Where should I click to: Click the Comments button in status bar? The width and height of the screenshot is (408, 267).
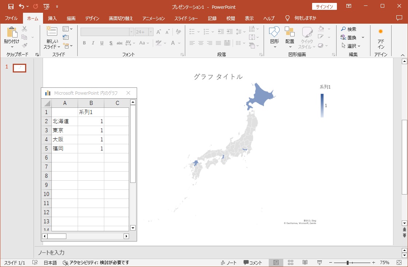tap(253, 263)
